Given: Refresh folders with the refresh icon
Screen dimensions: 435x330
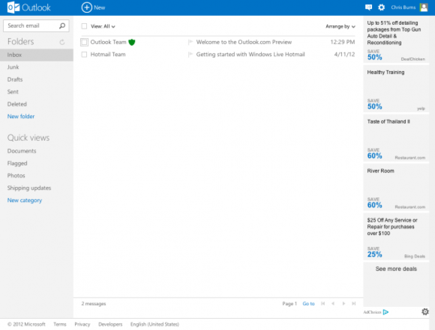Looking at the screenshot, I should pos(62,42).
